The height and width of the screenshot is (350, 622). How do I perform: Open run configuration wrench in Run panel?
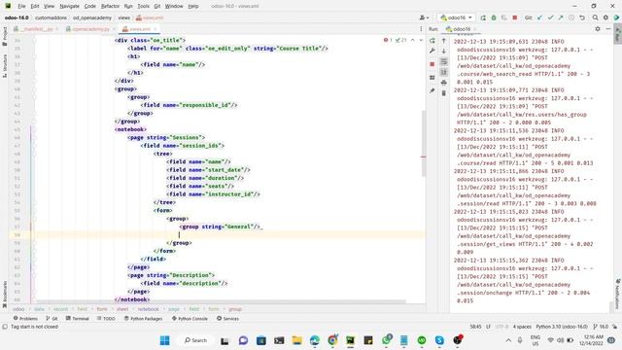point(432,51)
